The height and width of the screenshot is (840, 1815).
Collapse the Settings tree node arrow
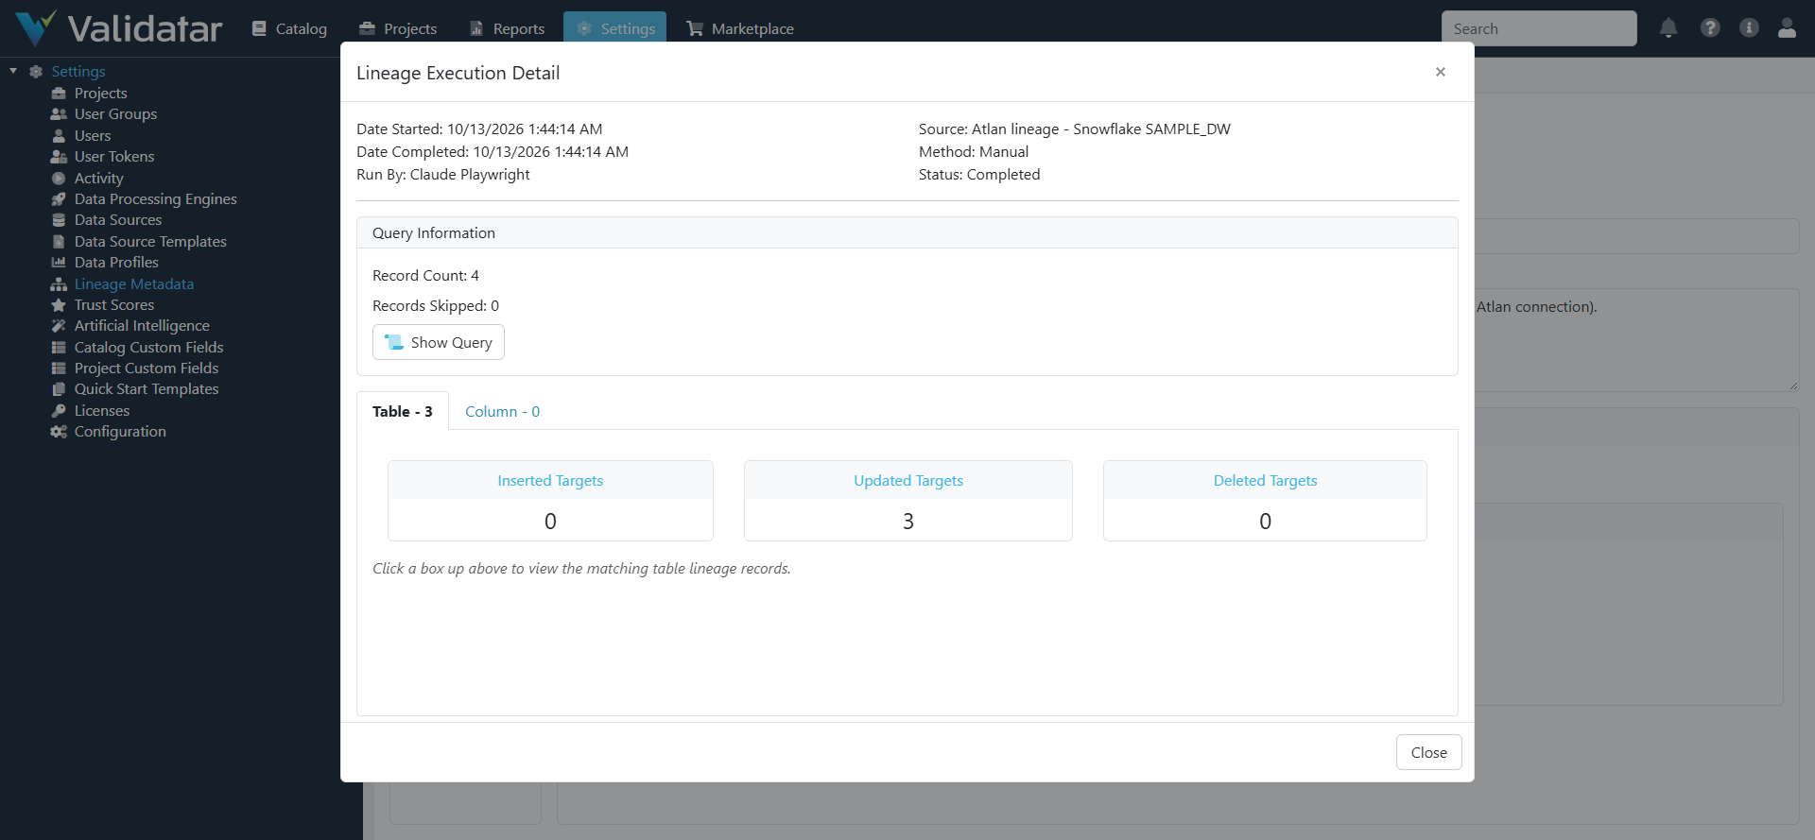tap(13, 71)
